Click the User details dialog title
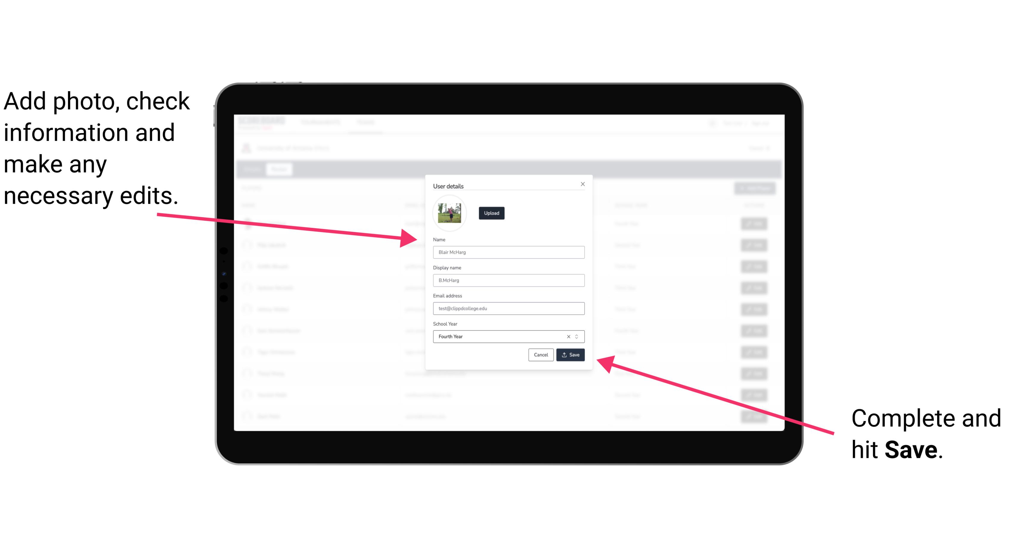Screen dimensions: 1017x547 (448, 185)
